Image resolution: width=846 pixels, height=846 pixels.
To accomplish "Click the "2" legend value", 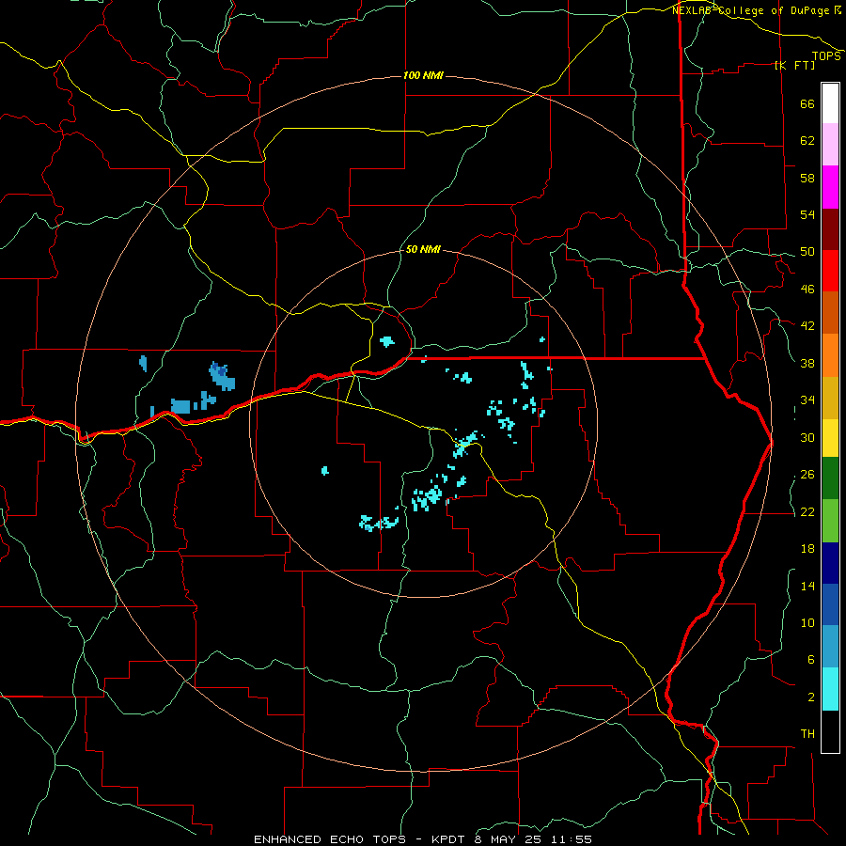I will tap(811, 697).
